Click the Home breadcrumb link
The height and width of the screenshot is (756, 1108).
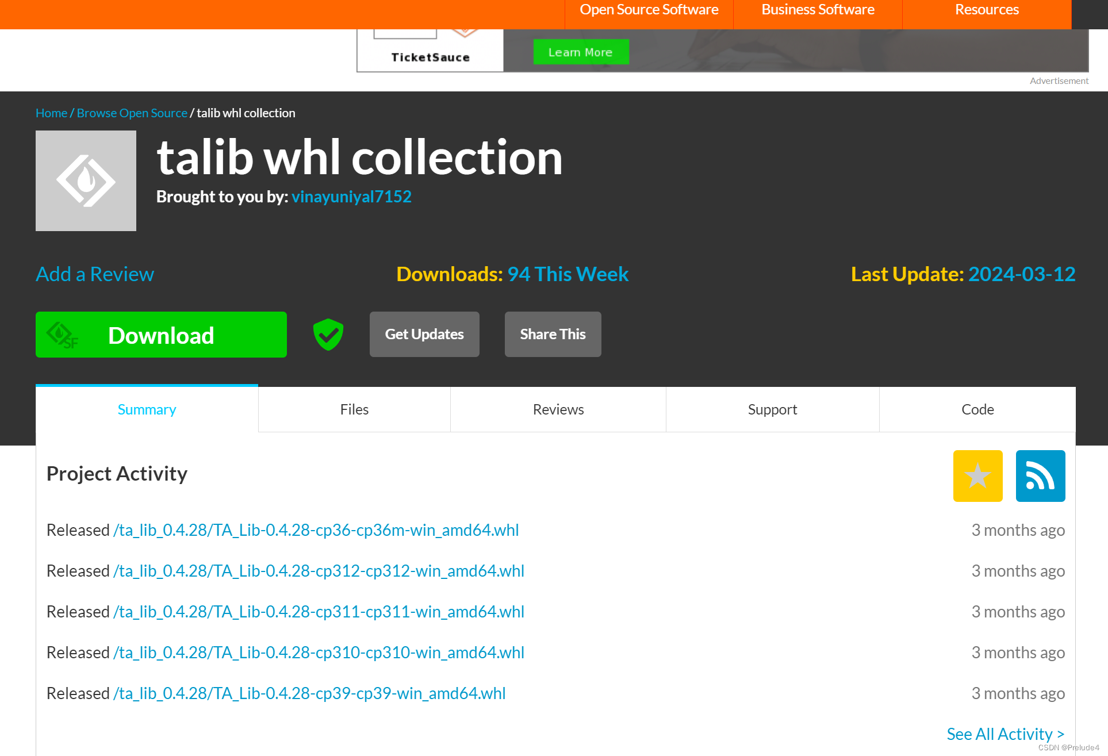(51, 113)
